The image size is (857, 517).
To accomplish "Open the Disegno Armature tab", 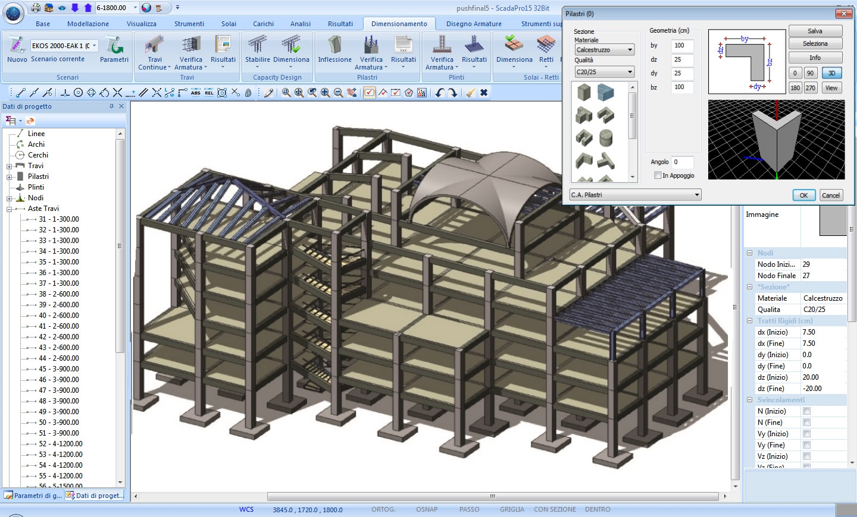I will point(474,24).
